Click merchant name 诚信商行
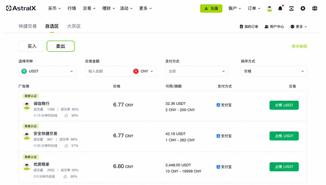The image size is (326, 185). (x=42, y=103)
